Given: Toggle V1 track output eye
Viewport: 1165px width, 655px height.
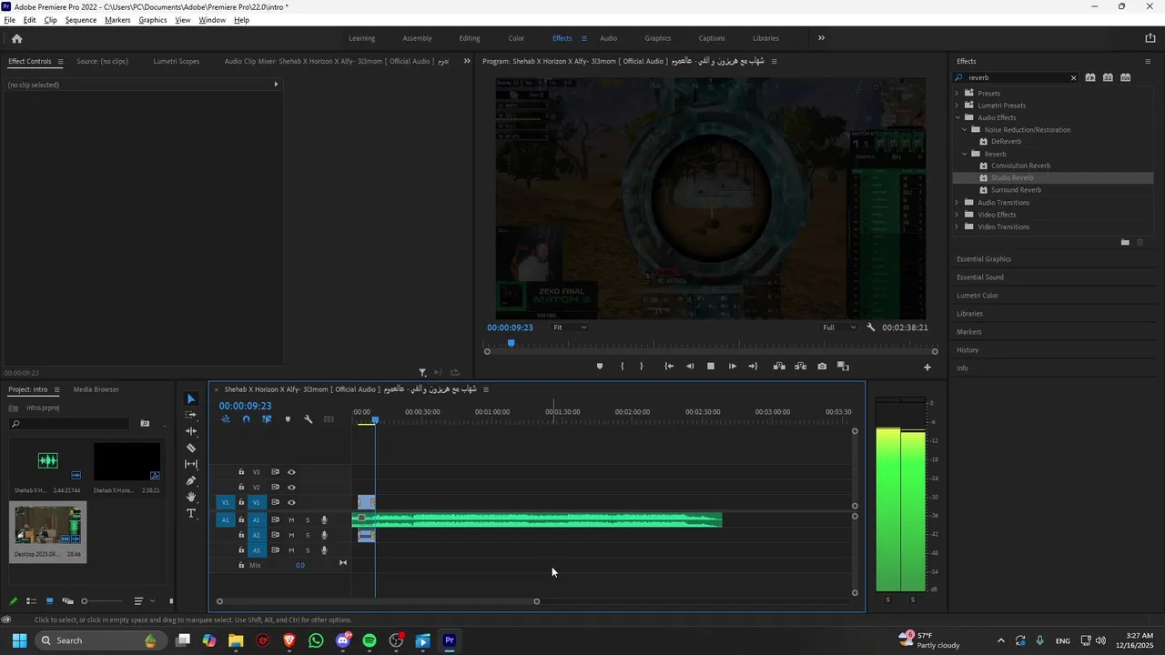Looking at the screenshot, I should point(291,502).
